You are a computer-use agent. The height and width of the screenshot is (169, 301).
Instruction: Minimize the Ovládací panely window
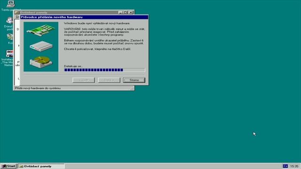tap(120, 13)
